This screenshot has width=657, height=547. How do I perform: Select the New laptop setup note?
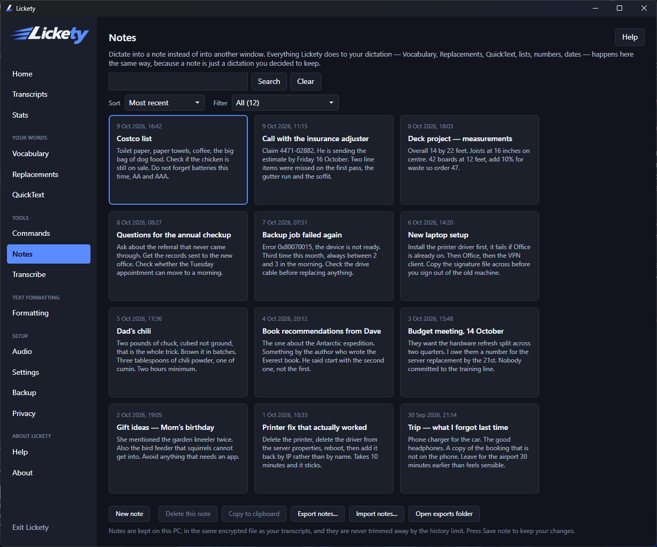tap(470, 256)
